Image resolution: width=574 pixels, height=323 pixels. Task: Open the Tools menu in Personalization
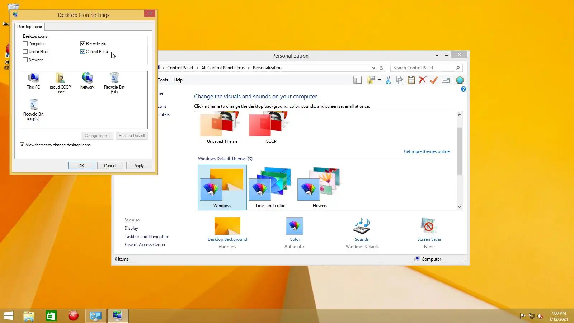[x=163, y=80]
